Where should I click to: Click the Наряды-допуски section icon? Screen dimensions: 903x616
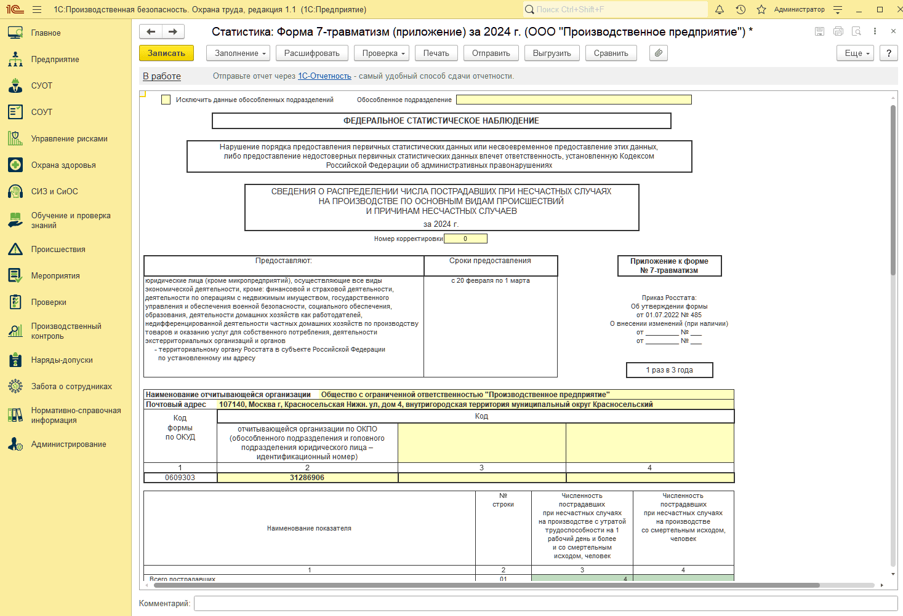(15, 360)
